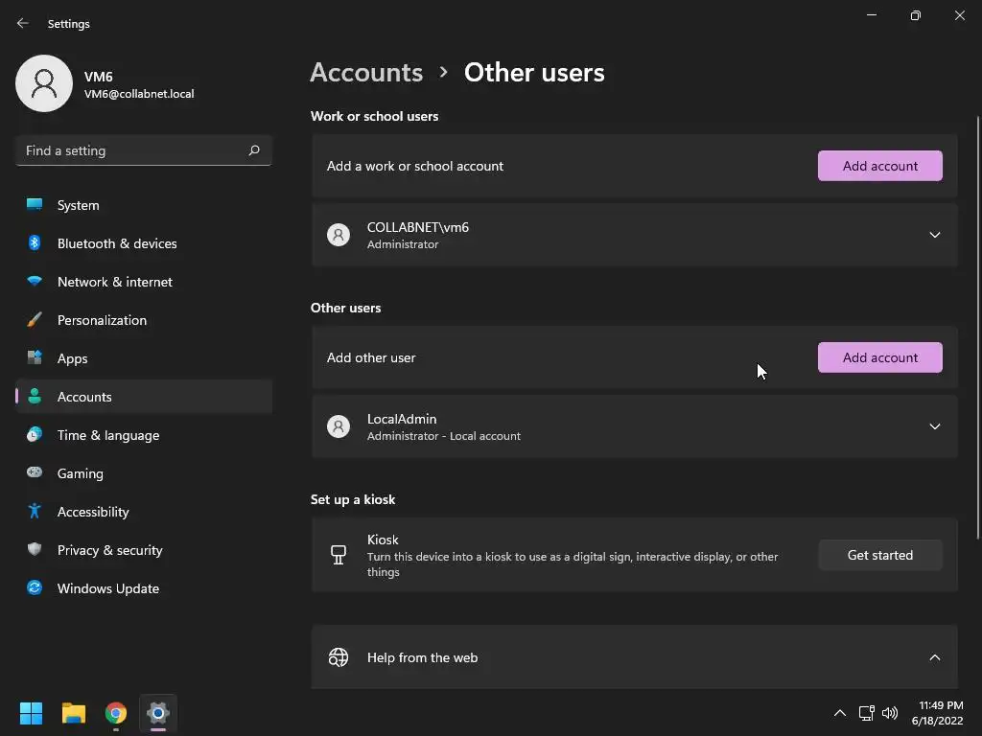Screen dimensions: 982x736
Task: Add a work or school account
Action: pyautogui.click(x=879, y=166)
